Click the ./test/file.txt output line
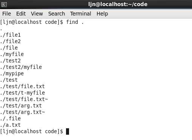The height and width of the screenshot is (140, 192). [x=22, y=86]
